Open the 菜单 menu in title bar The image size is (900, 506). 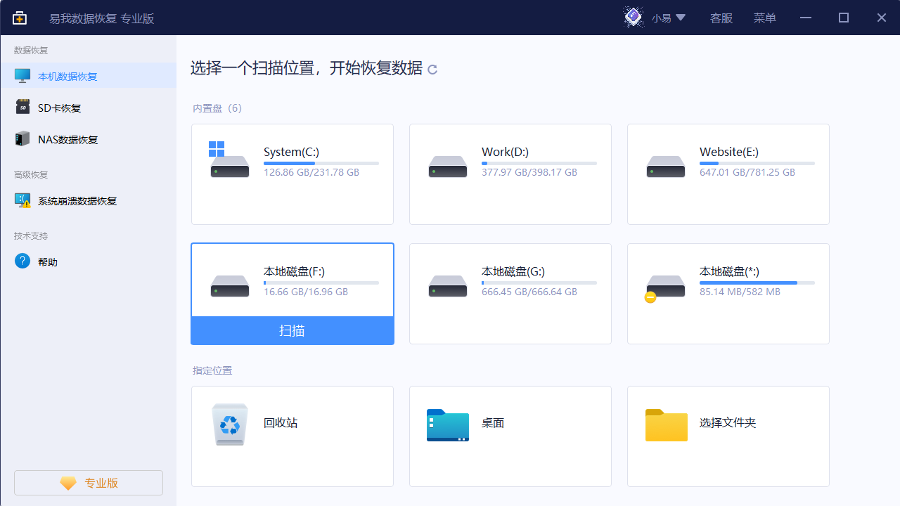(764, 18)
